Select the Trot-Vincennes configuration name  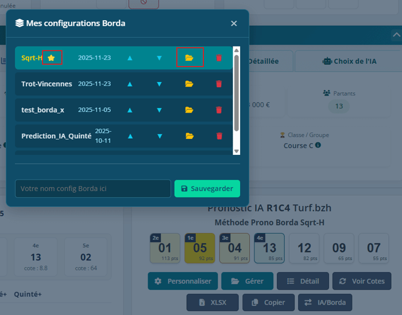click(47, 84)
